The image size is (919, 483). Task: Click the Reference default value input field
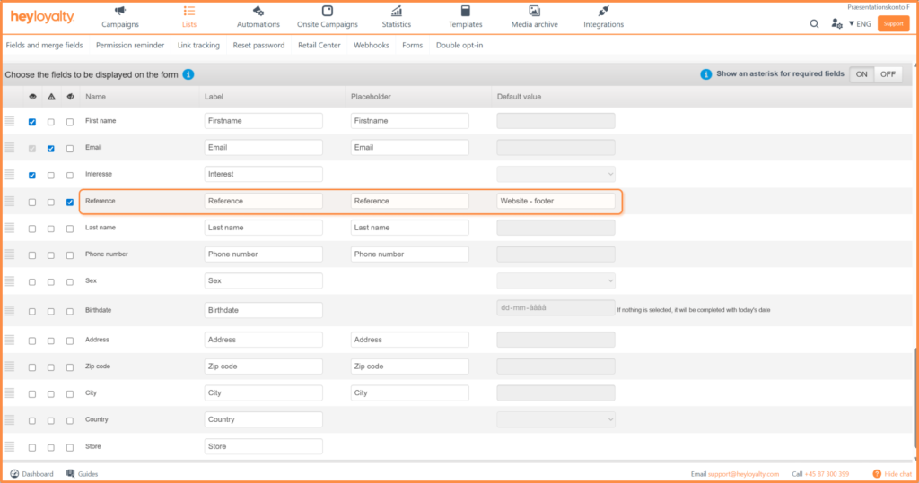[556, 201]
